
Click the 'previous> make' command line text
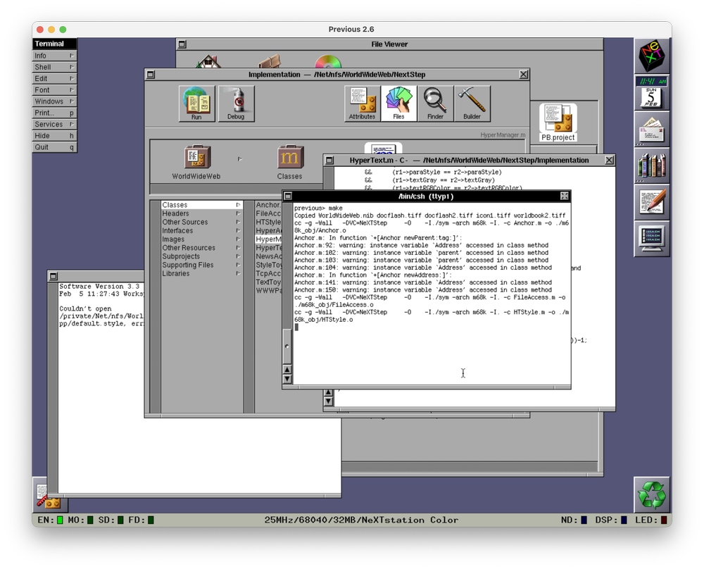point(318,208)
